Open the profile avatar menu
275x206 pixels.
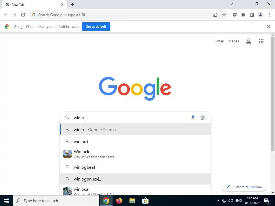[260, 15]
